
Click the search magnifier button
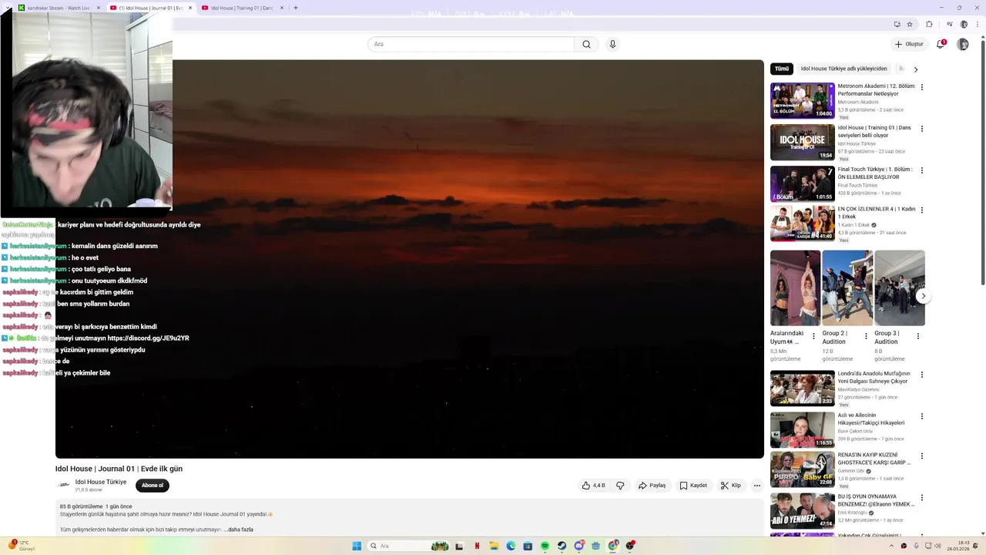click(x=586, y=44)
